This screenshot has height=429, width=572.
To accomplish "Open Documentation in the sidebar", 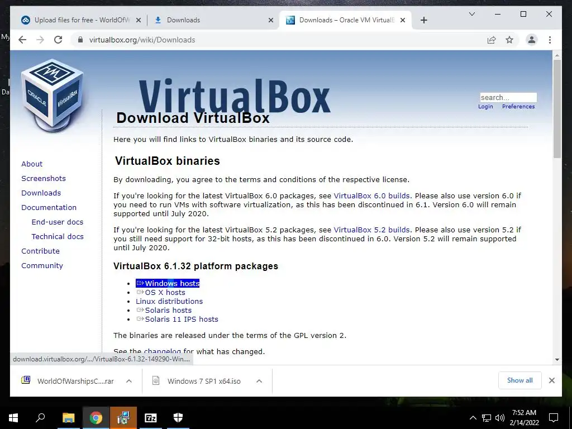I will 49,208.
